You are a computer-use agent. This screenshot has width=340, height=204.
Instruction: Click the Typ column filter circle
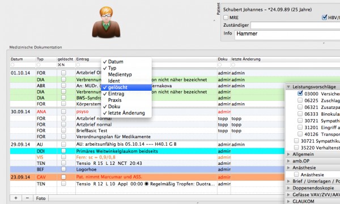point(39,65)
